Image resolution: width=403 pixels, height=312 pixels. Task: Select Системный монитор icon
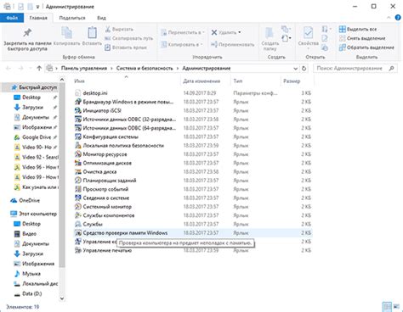click(x=78, y=207)
